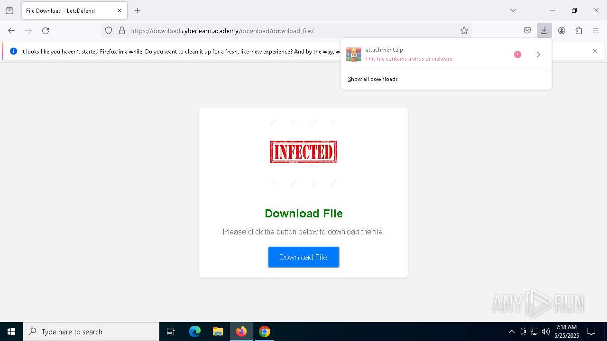
Task: Click the malware warning exclamation icon
Action: click(x=517, y=54)
